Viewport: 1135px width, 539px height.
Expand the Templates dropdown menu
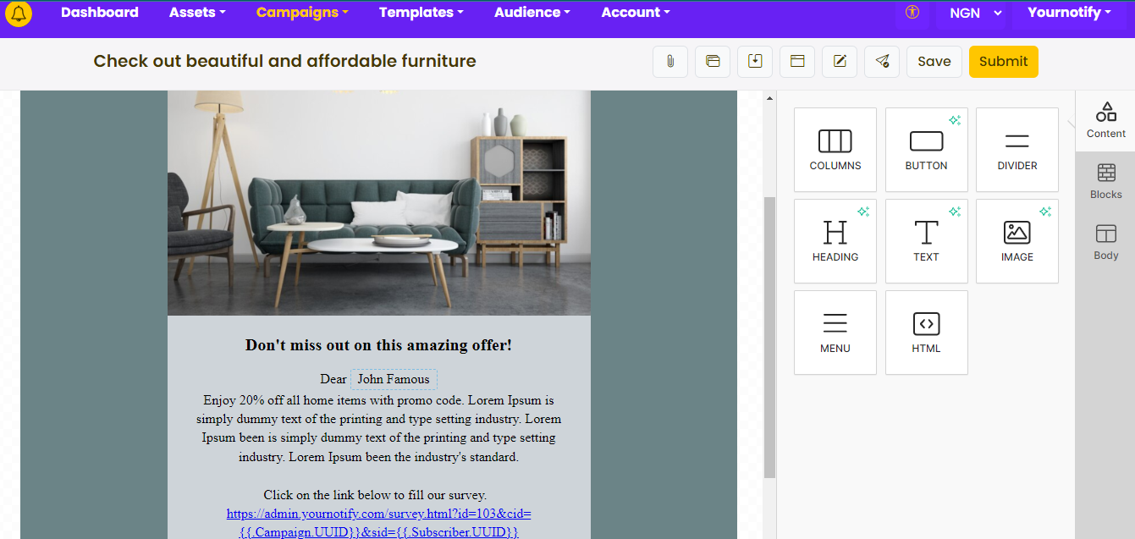click(x=421, y=13)
